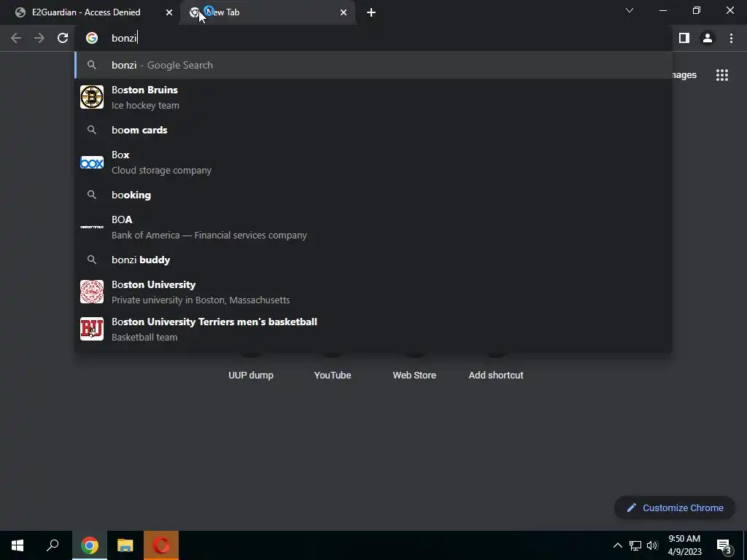Viewport: 747px width, 560px height.
Task: Click search magnifier beside booking
Action: pos(92,195)
